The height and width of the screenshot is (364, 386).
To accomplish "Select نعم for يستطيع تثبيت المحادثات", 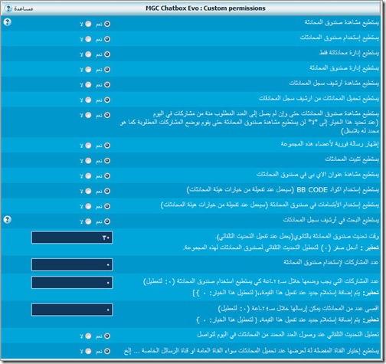I will pos(107,161).
